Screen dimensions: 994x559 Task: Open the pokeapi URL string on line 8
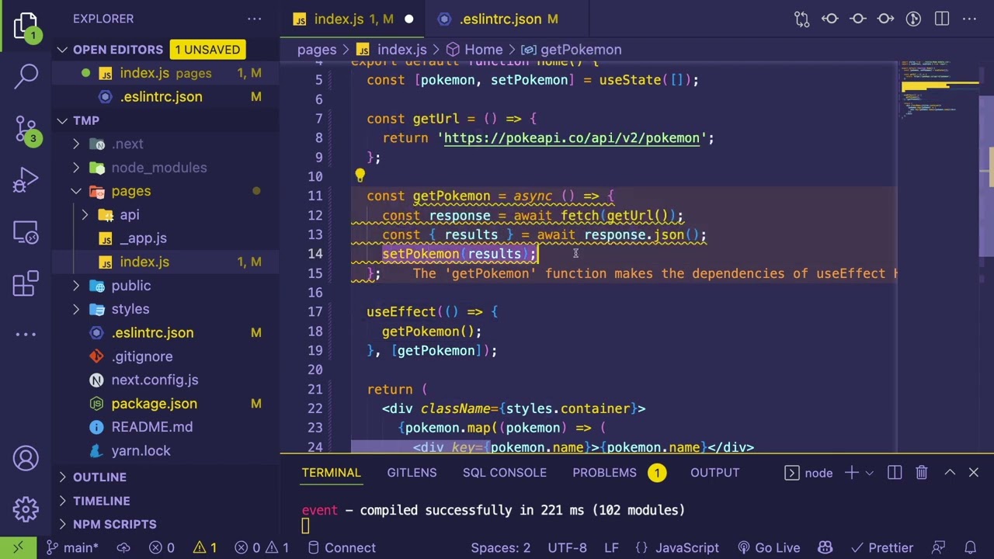pos(572,138)
